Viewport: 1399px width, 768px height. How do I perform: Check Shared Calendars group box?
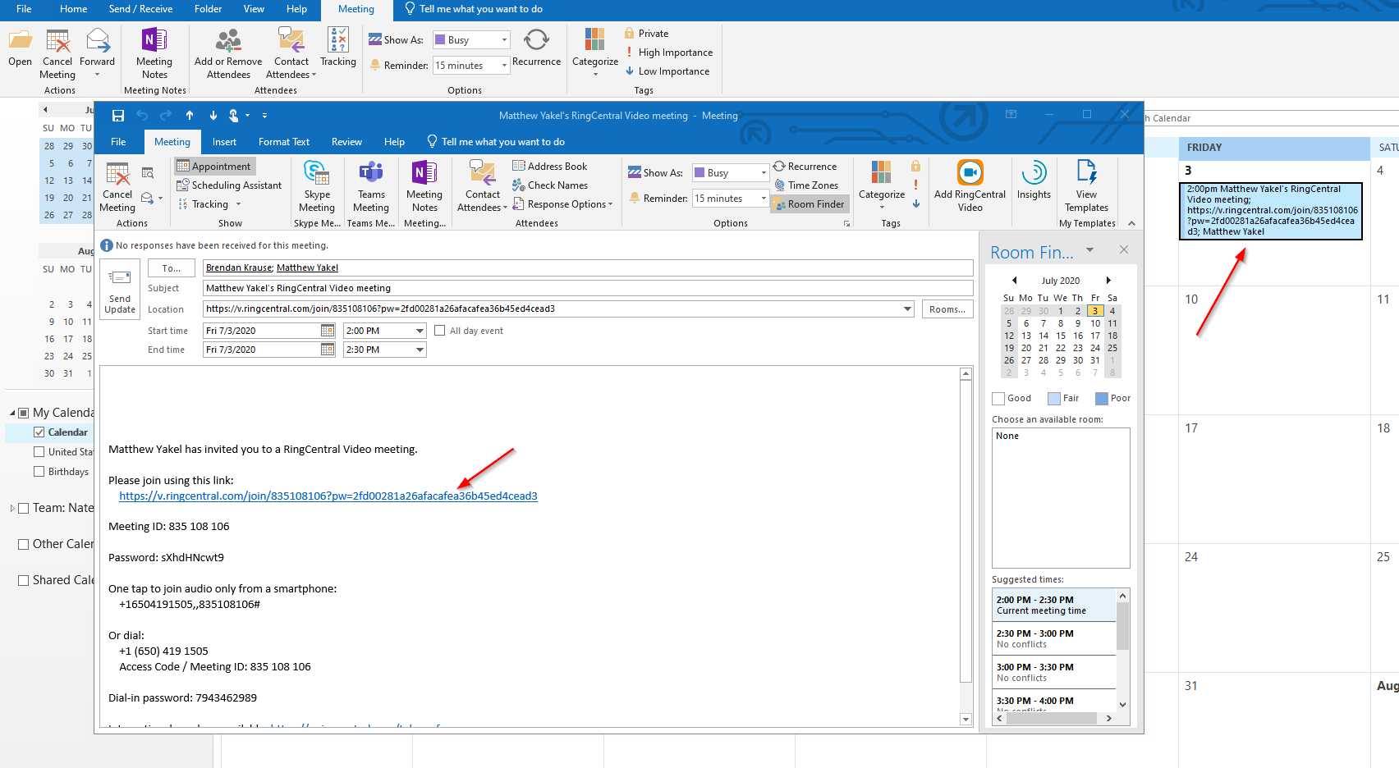click(23, 580)
